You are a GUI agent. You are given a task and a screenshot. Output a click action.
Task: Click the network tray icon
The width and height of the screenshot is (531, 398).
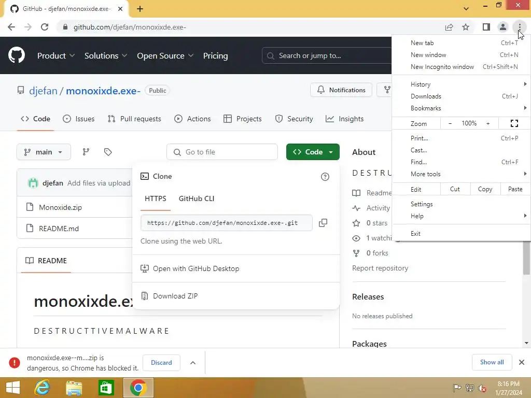[x=470, y=388]
